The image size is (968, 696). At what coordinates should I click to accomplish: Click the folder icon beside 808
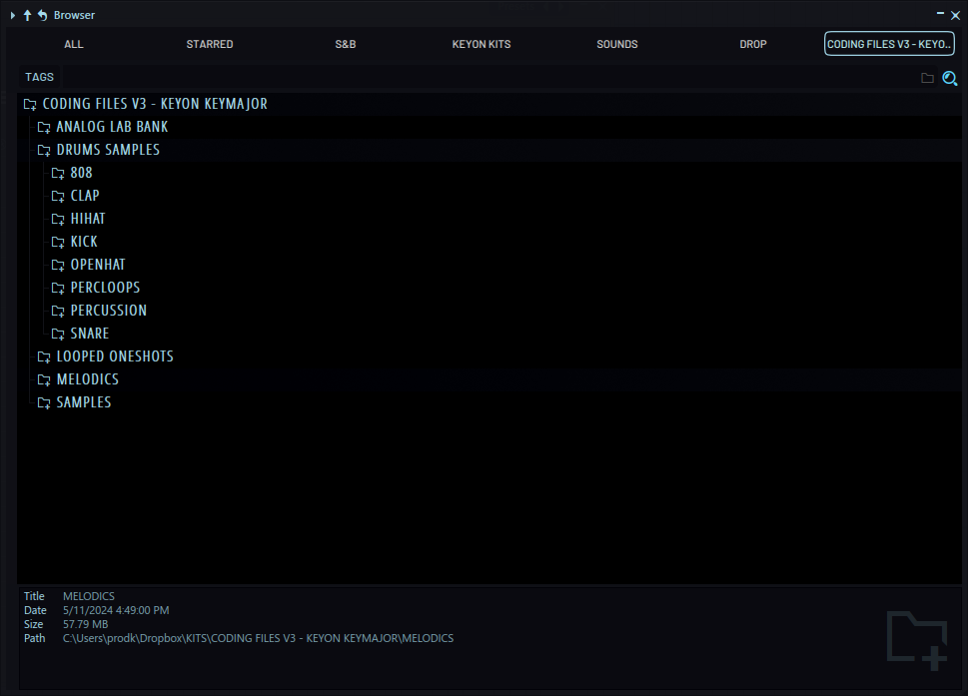click(x=58, y=173)
